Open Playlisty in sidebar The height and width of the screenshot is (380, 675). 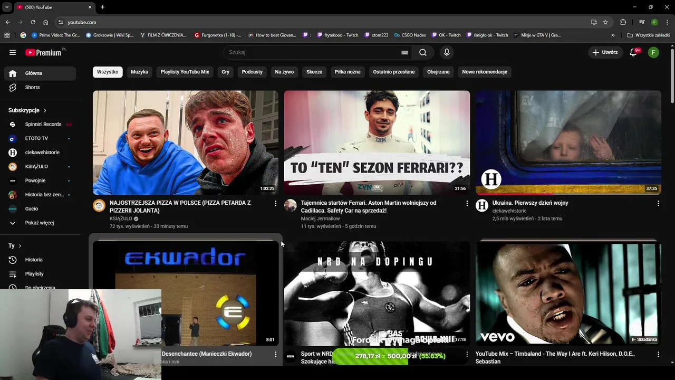(40, 274)
